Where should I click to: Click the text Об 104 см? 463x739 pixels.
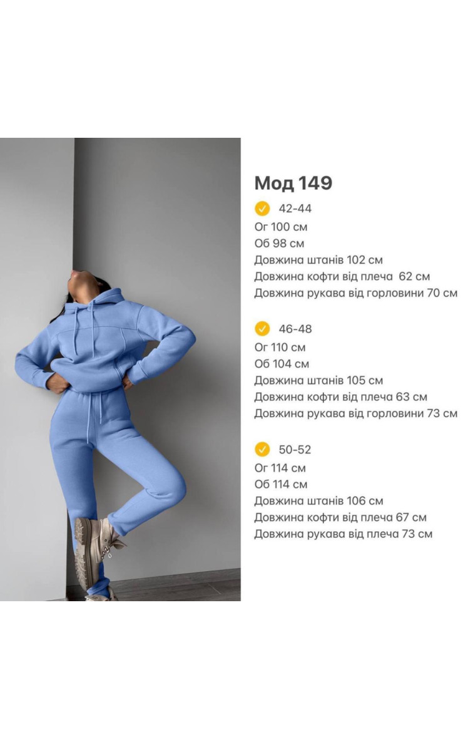[x=282, y=364]
